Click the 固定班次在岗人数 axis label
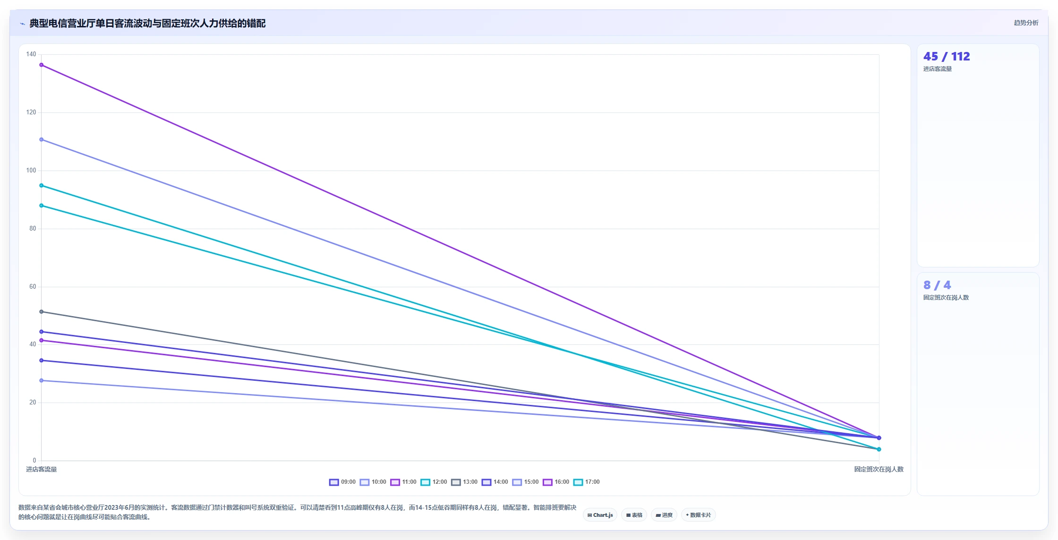The image size is (1058, 540). click(879, 469)
